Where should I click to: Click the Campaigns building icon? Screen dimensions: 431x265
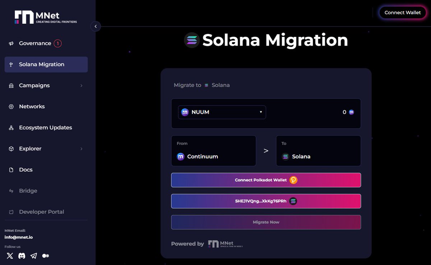pos(11,86)
